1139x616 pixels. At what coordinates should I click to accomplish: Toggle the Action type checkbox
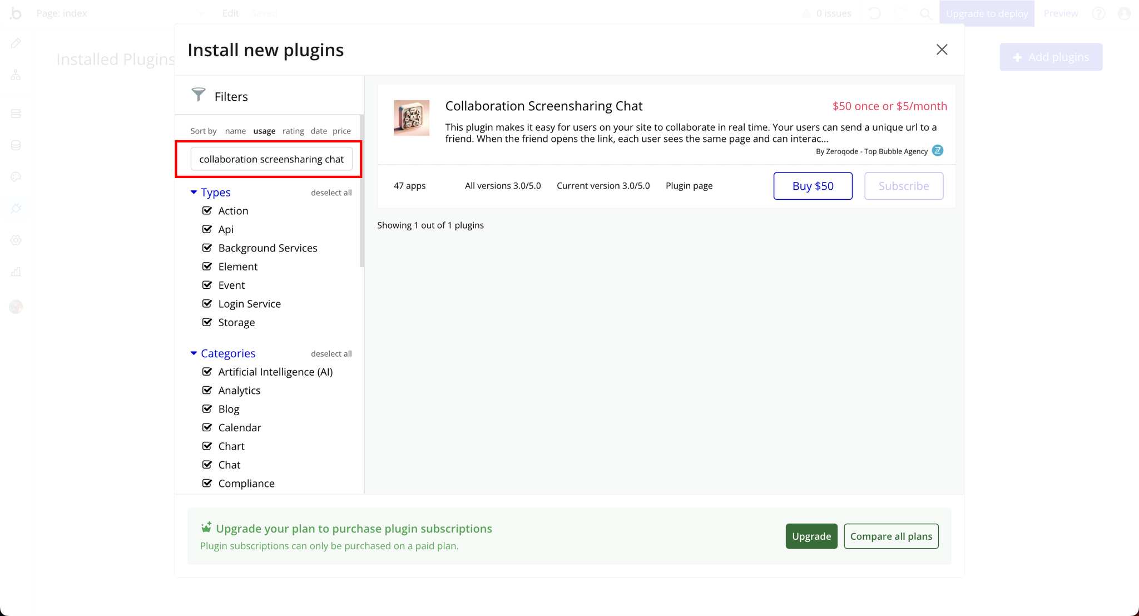207,211
